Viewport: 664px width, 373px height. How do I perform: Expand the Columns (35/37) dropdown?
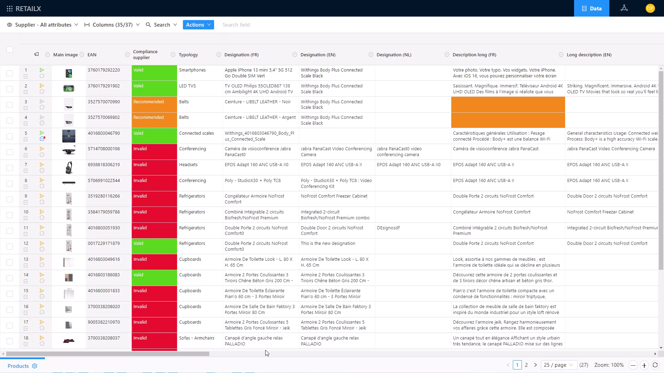(x=112, y=25)
